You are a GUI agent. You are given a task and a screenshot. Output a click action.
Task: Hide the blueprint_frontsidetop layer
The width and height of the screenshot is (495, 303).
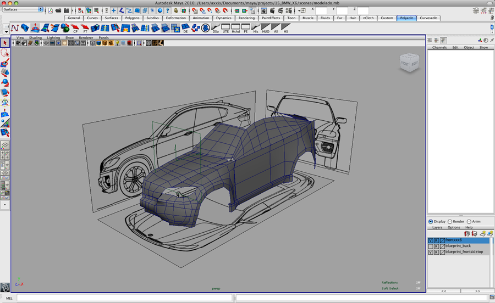(x=431, y=252)
